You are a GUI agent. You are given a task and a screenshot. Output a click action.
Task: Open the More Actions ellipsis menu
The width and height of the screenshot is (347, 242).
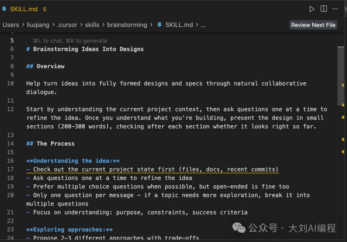(x=335, y=9)
